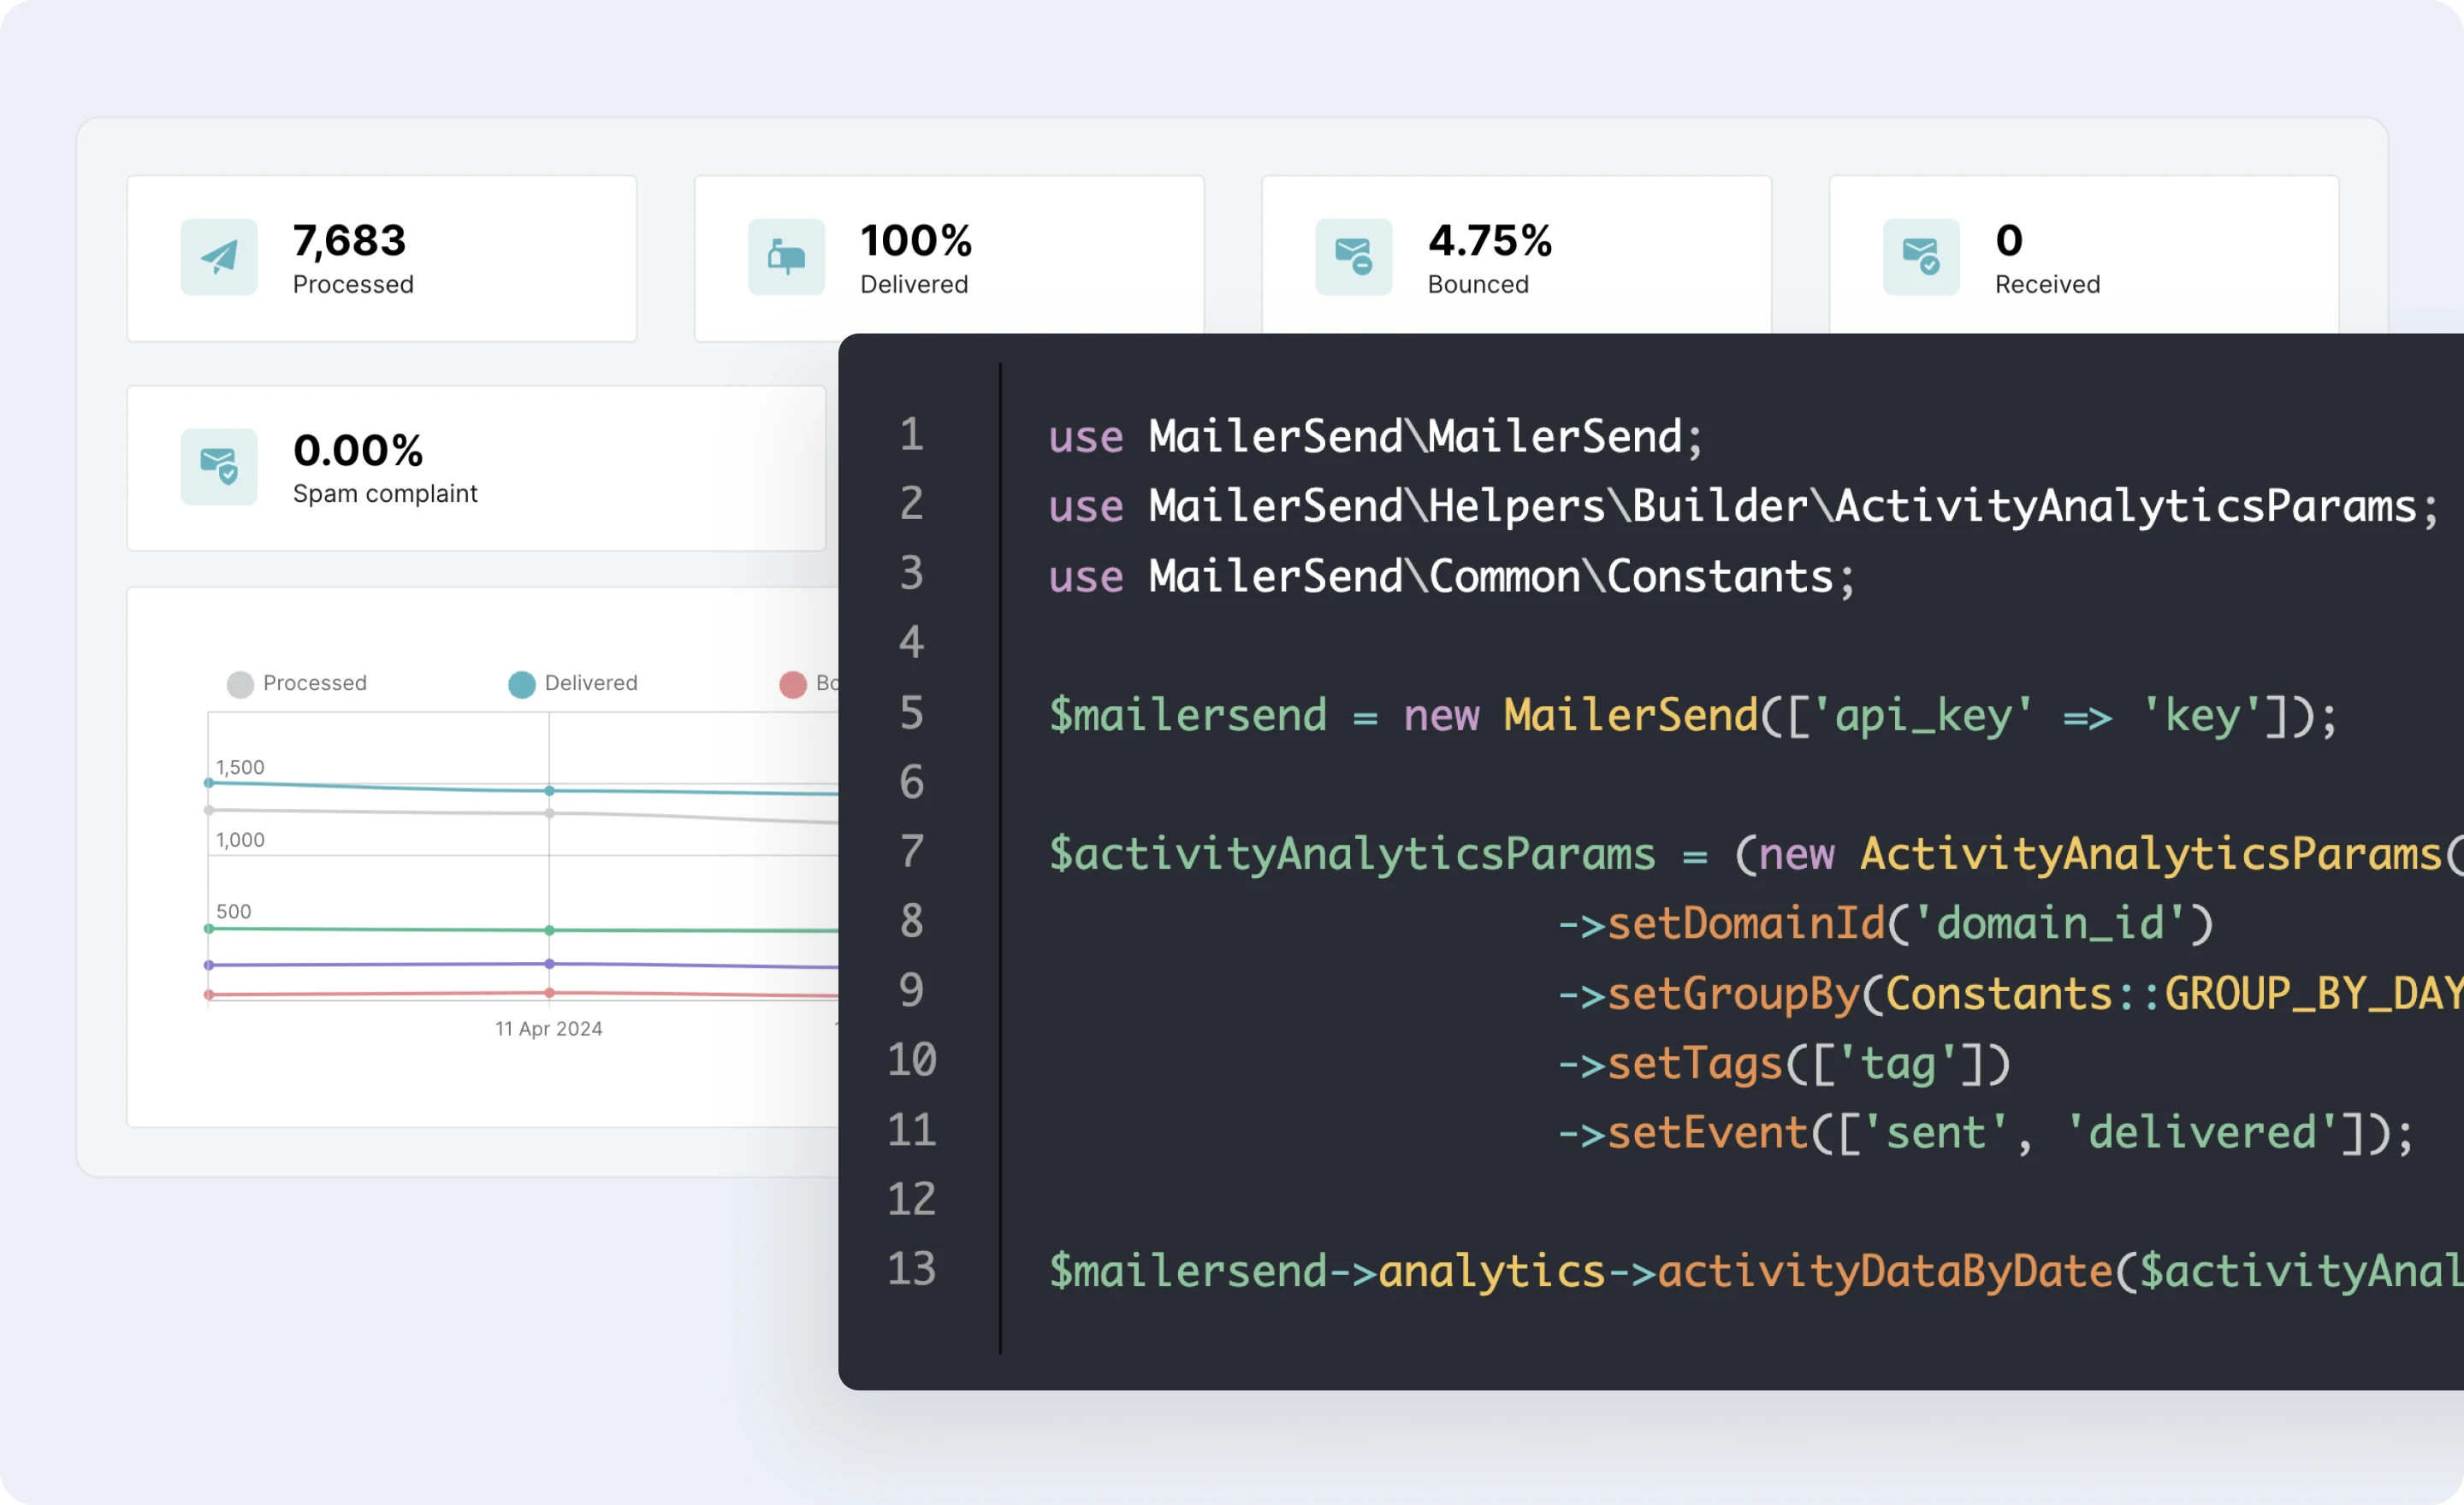Click the gray line data point at 11 Apr

[549, 813]
